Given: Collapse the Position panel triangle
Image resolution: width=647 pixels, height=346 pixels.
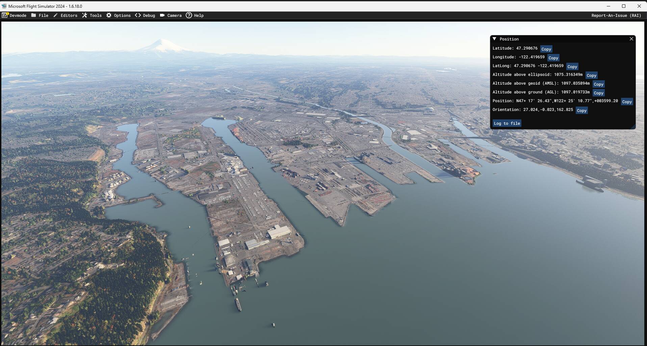Looking at the screenshot, I should tap(494, 39).
